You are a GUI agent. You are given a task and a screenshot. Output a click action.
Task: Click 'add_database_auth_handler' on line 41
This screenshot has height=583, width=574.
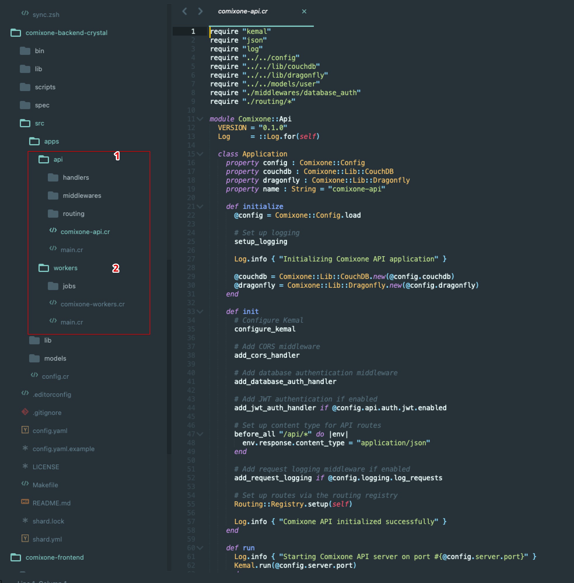285,382
